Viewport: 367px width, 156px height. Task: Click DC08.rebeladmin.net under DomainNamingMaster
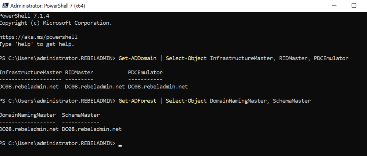pos(29,129)
